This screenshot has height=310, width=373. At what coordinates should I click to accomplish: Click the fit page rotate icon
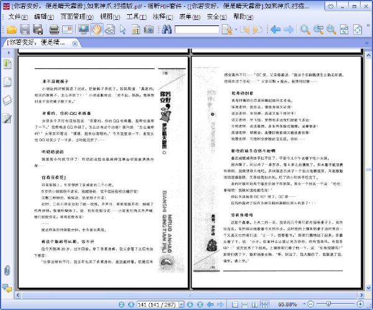[357, 30]
